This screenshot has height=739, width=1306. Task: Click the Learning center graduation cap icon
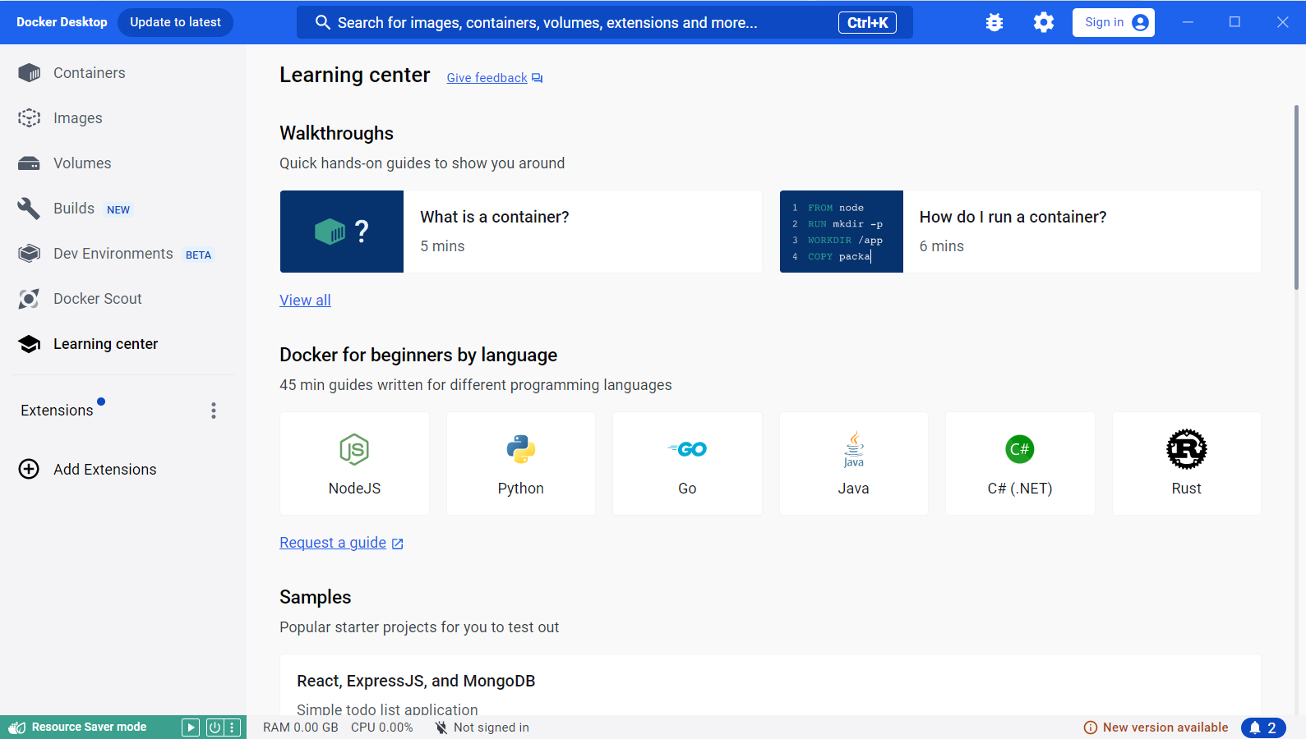coord(29,344)
